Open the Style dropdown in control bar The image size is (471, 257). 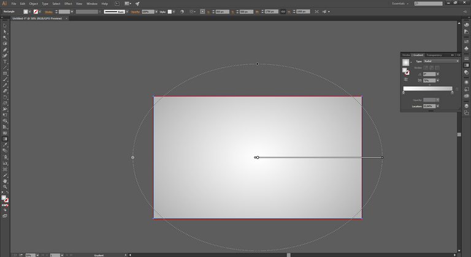(x=174, y=12)
